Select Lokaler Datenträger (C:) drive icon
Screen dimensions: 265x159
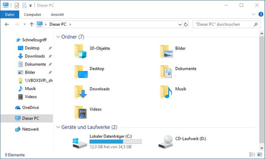coord(80,143)
